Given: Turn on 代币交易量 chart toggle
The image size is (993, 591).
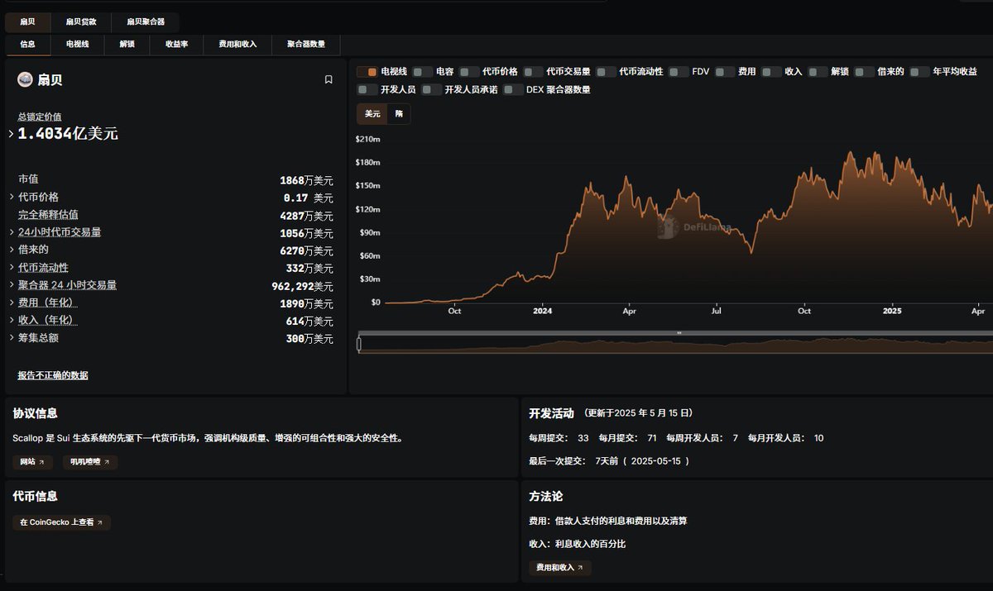Looking at the screenshot, I should (x=533, y=72).
